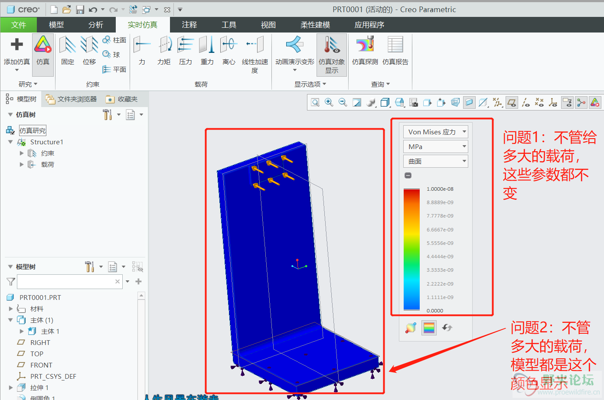Open the view manager camera icon

click(414, 103)
